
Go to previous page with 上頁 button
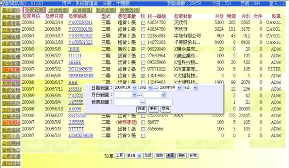click(119, 156)
